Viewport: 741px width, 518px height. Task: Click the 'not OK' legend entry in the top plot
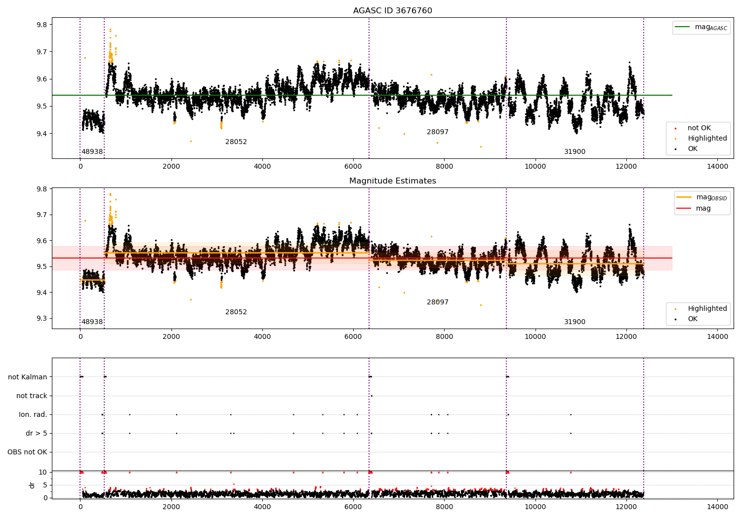(699, 128)
